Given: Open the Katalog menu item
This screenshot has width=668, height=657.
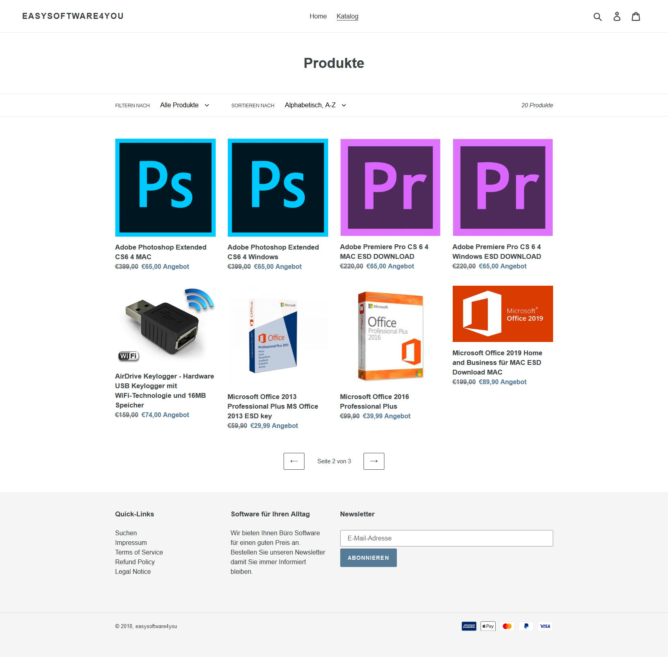Looking at the screenshot, I should (347, 16).
